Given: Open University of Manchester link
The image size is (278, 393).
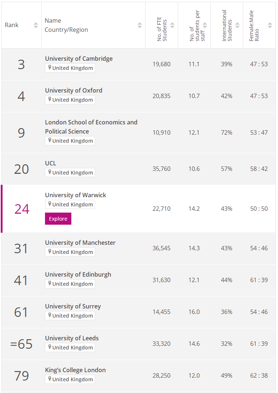Looking at the screenshot, I should coord(80,243).
